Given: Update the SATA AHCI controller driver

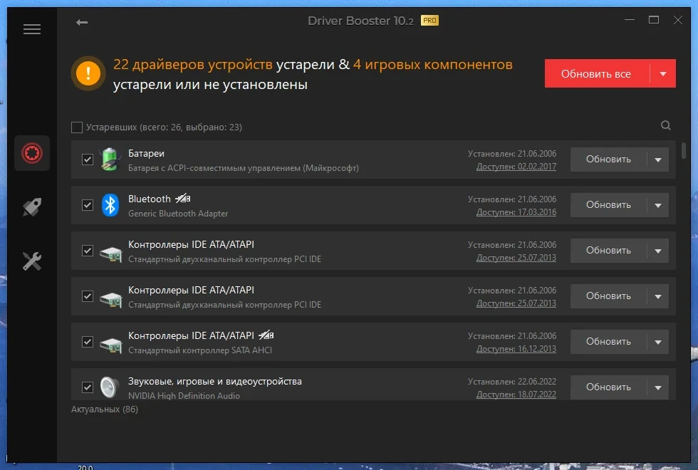Looking at the screenshot, I should pyautogui.click(x=608, y=342).
